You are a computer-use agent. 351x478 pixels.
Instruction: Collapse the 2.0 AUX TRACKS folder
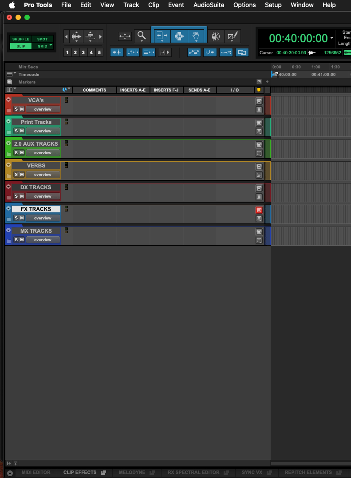click(x=8, y=143)
